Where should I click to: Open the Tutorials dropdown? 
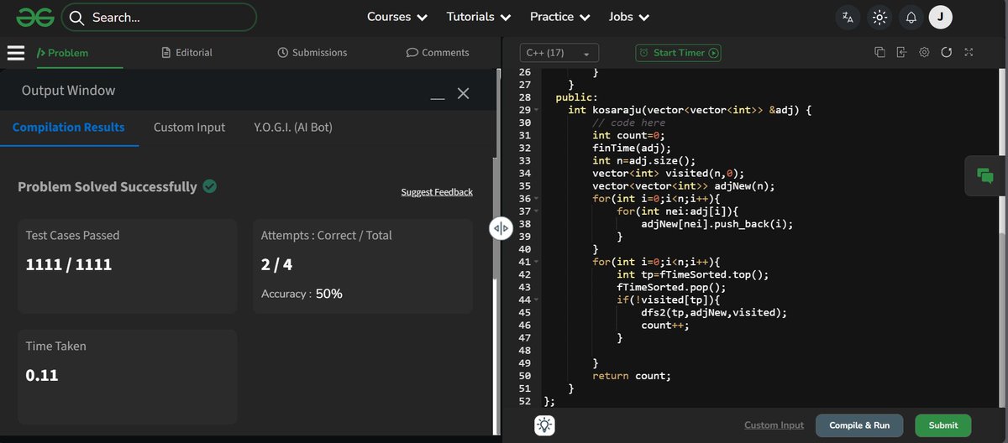click(x=479, y=17)
